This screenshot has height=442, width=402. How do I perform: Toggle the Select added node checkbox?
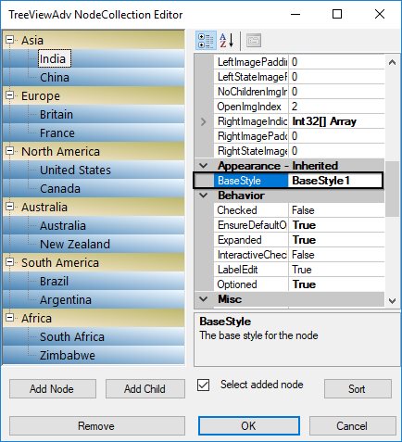[203, 385]
